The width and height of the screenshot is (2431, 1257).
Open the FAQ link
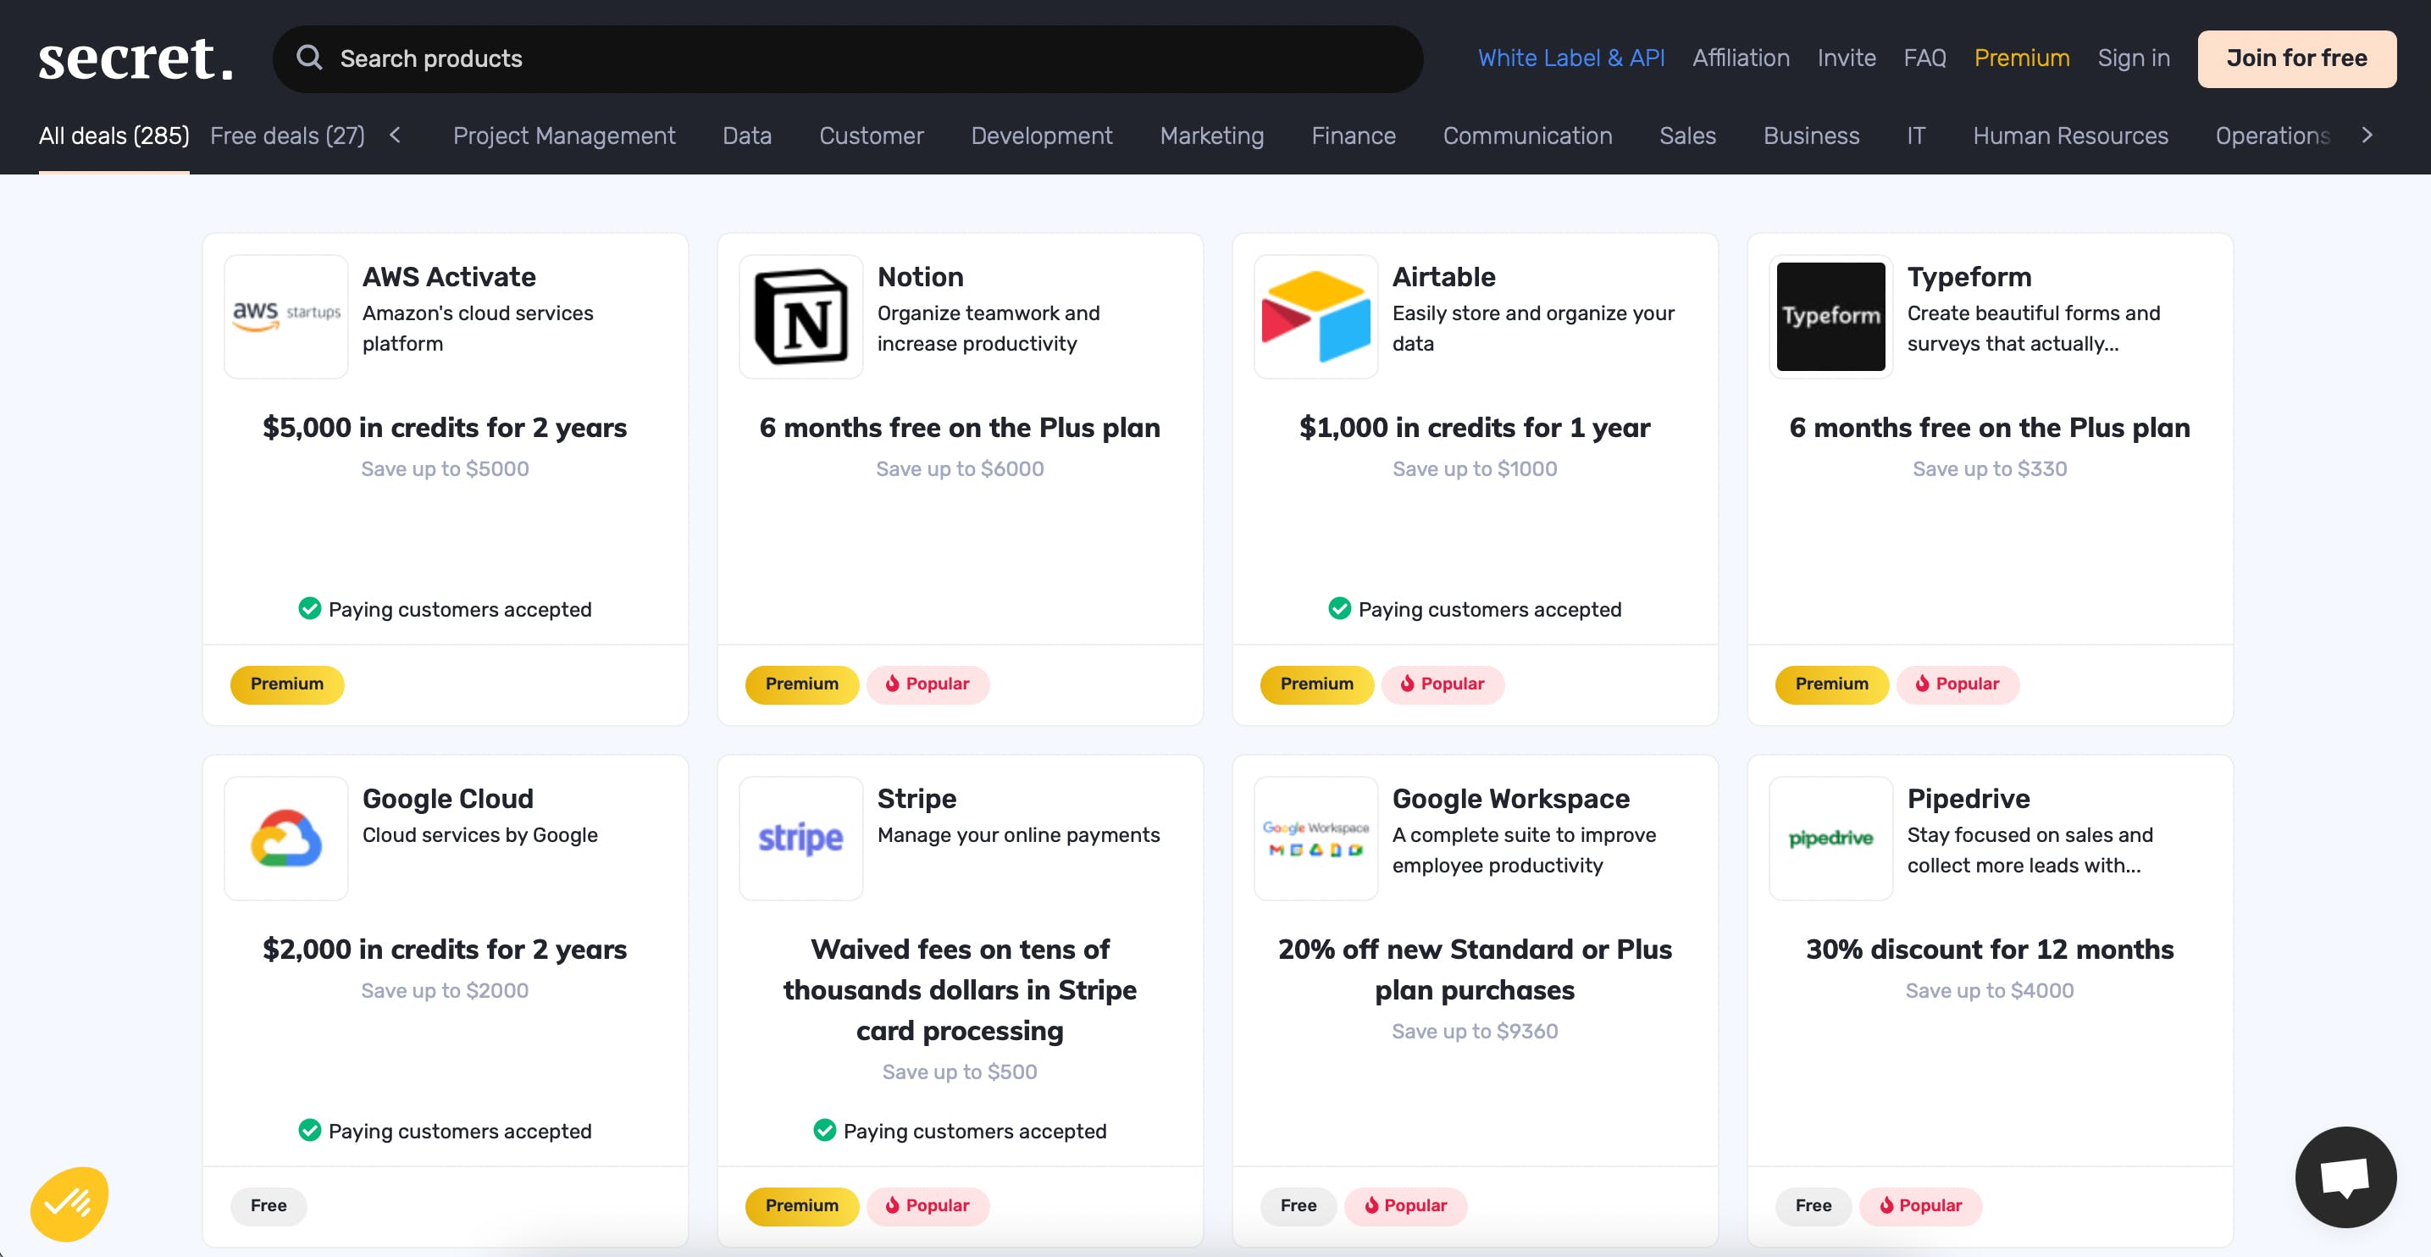point(1924,58)
